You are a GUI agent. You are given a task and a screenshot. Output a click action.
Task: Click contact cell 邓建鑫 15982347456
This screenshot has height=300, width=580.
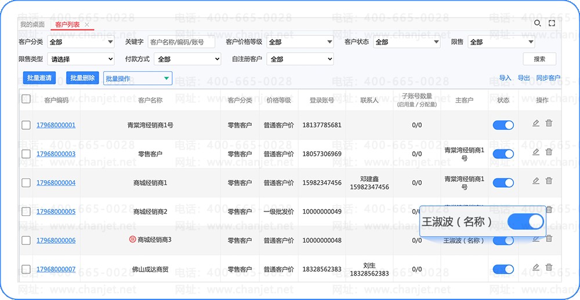coord(369,183)
